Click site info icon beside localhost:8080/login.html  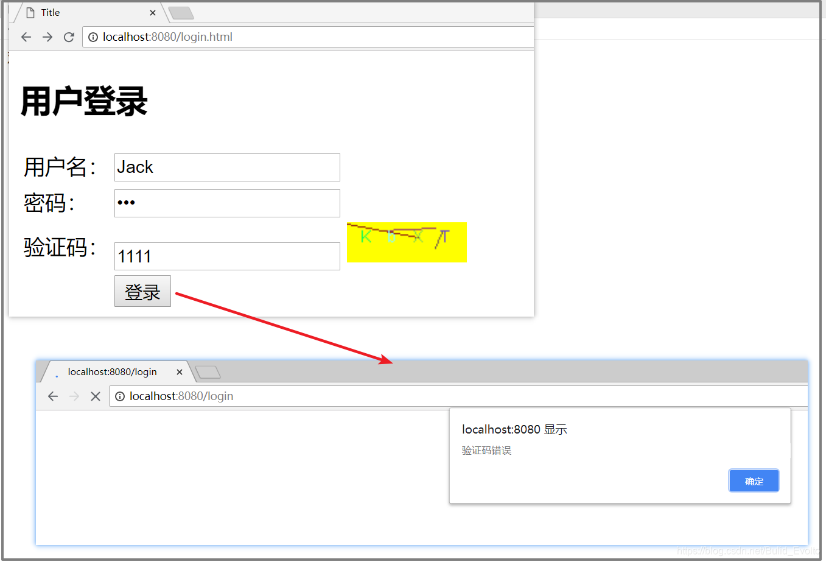coord(93,37)
